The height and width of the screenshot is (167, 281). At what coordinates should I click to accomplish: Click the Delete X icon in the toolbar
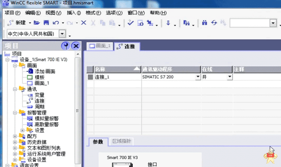84,23
